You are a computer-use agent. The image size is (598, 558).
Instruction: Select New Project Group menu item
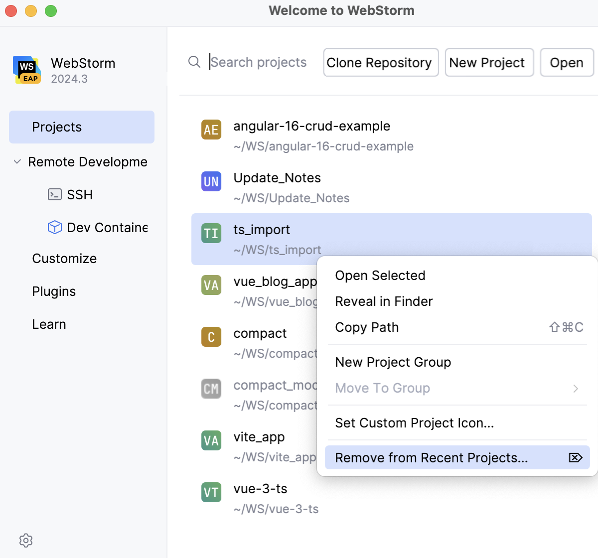click(393, 362)
